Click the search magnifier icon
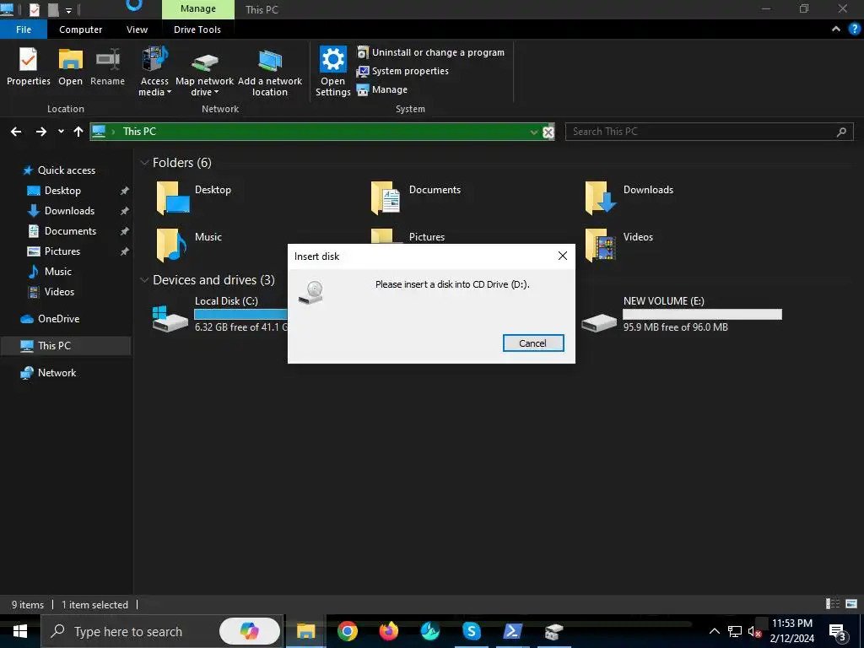The width and height of the screenshot is (864, 648). click(841, 132)
